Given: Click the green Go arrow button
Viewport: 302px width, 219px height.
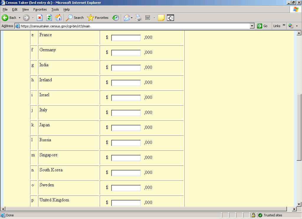Looking at the screenshot, I should coord(260,26).
